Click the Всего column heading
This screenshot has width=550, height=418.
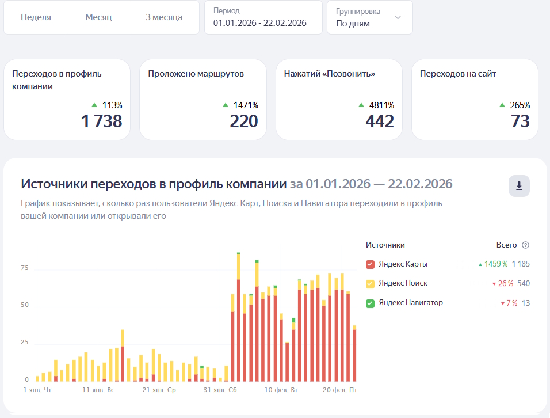[506, 245]
